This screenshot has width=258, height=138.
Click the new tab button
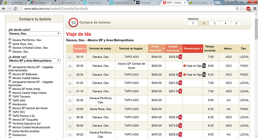pos(218,3)
